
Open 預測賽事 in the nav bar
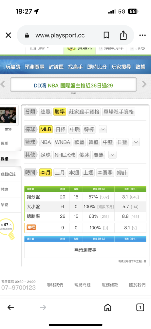[x=35, y=67]
